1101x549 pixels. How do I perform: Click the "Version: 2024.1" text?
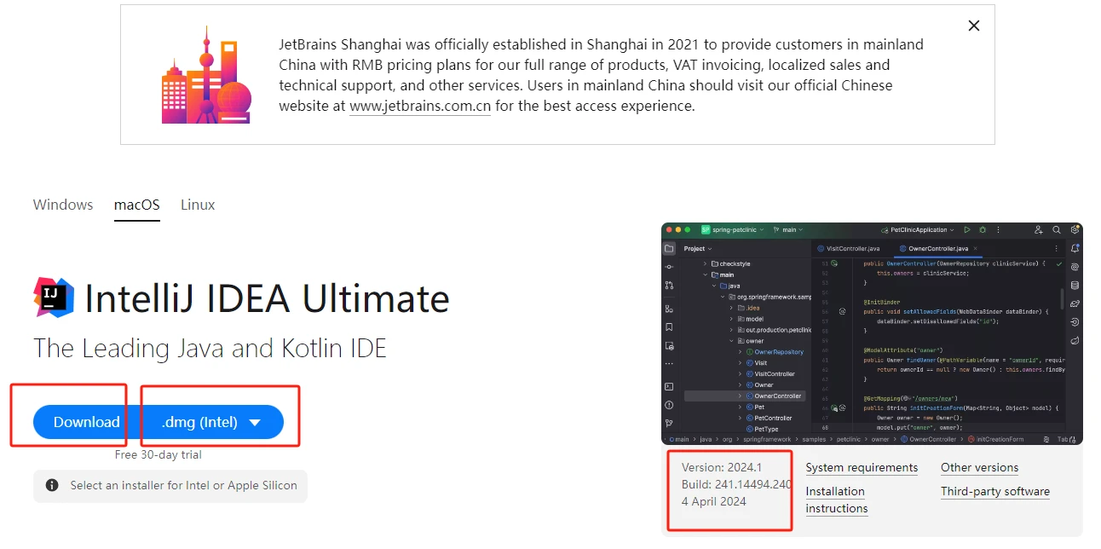point(722,467)
